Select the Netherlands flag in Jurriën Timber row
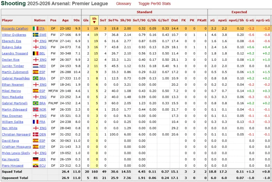 pyautogui.click(x=36, y=66)
